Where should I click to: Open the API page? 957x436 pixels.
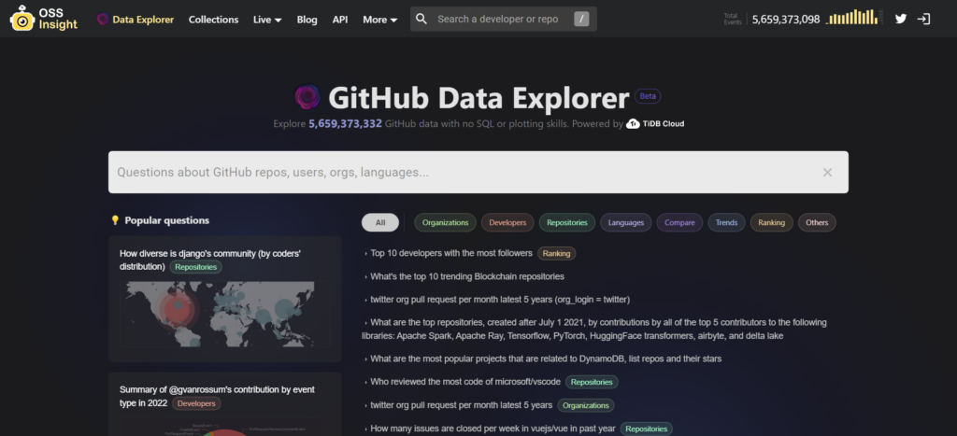(340, 20)
